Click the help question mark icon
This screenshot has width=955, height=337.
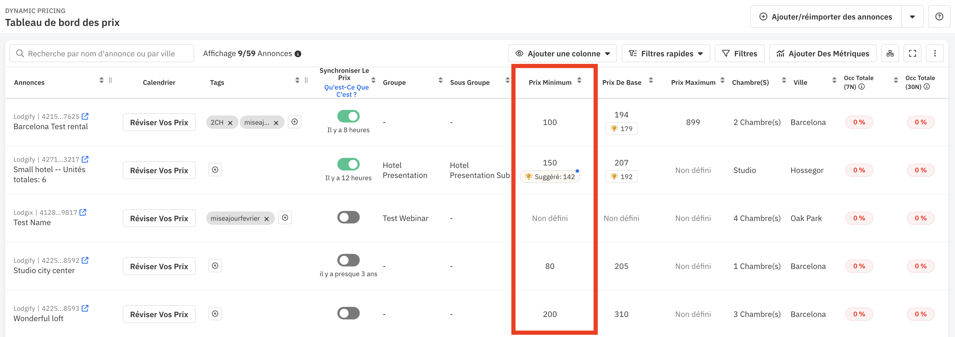click(939, 17)
